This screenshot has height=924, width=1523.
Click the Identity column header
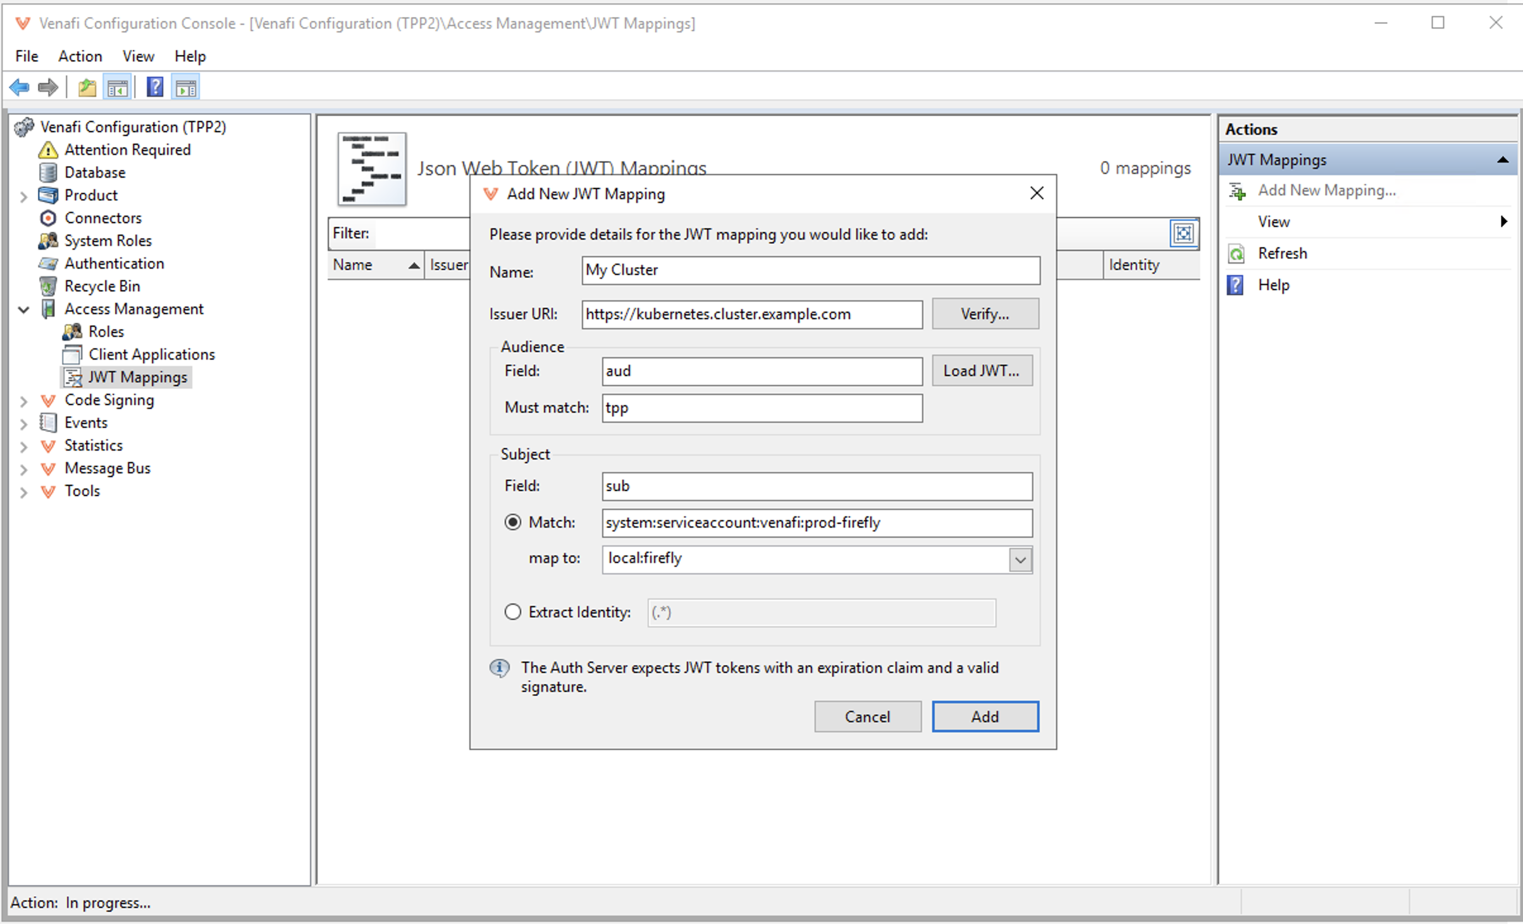(1151, 265)
